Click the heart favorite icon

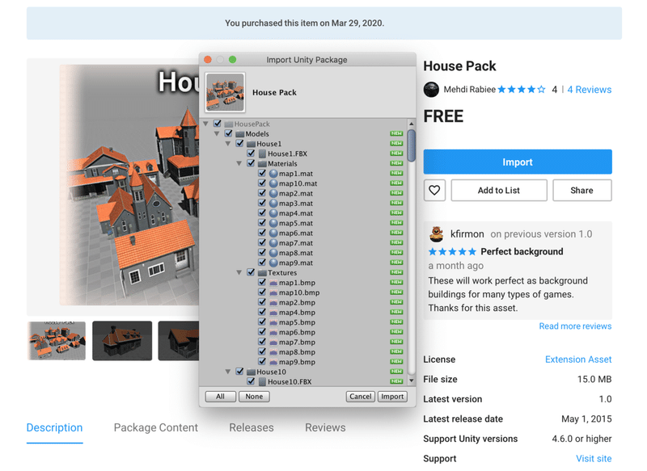434,191
